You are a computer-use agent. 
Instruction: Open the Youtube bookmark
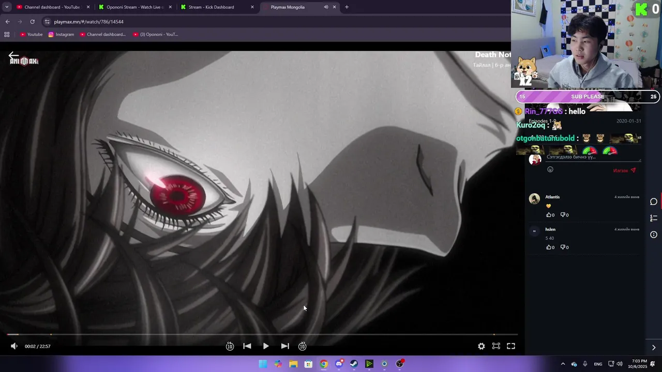32,35
